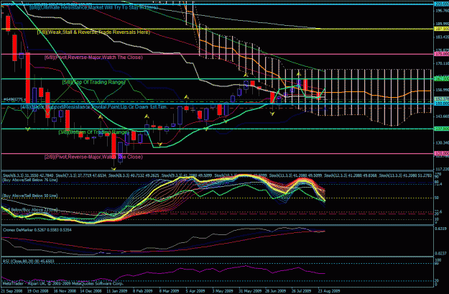Select the Buy Above/Sell Below 50 Line label
The image size is (449, 294).
(x=29, y=196)
